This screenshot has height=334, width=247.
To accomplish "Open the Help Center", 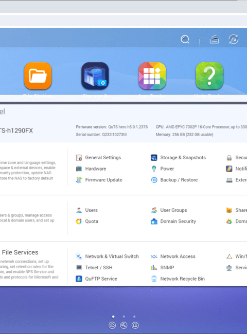I will [x=209, y=76].
